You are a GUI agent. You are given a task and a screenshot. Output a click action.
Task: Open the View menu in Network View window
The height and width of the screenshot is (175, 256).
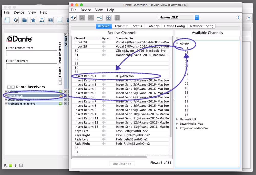pyautogui.click(x=32, y=12)
